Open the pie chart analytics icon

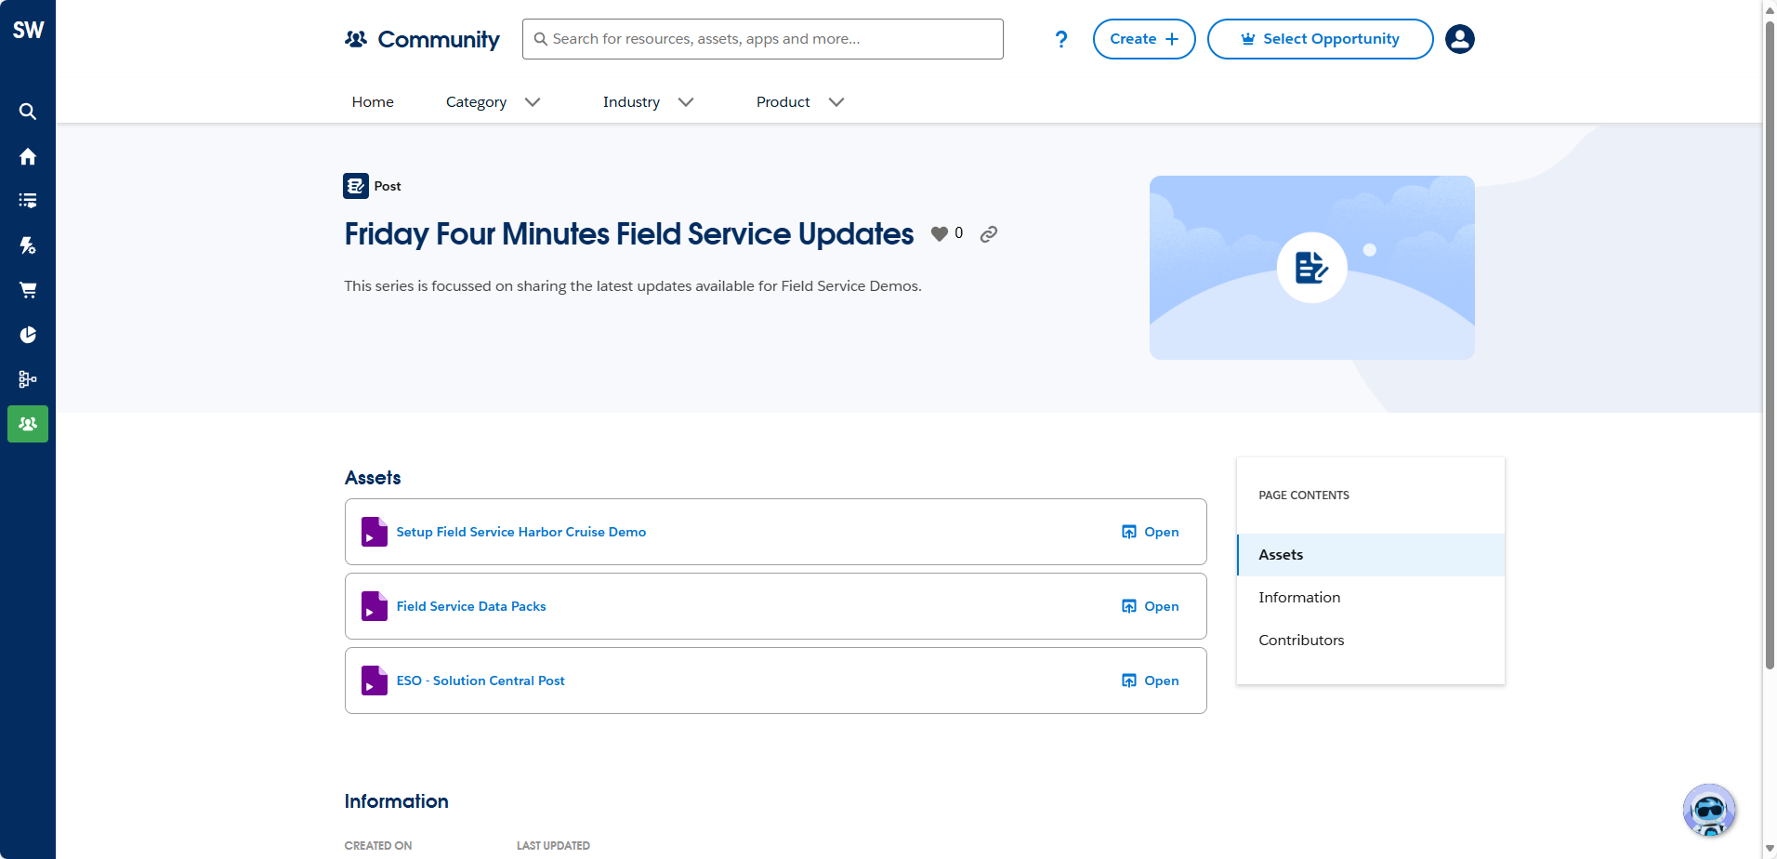click(x=28, y=335)
